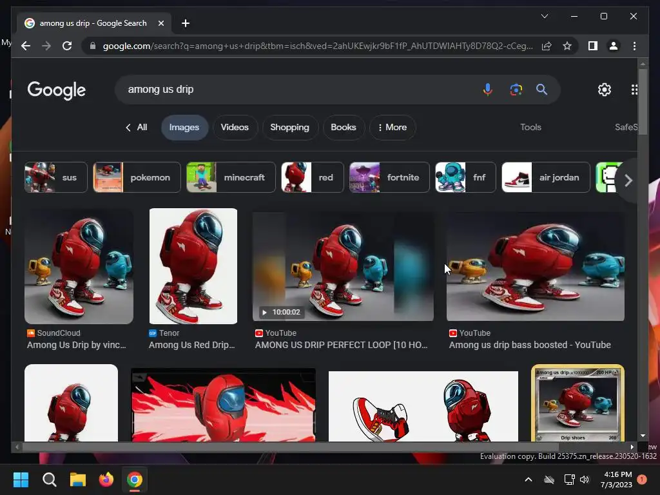Click the vertical scrollbar thumb
Screen dimensions: 660x495
click(x=643, y=102)
